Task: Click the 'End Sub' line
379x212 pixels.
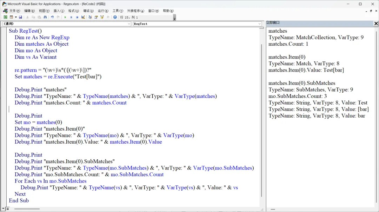Action: point(19,200)
